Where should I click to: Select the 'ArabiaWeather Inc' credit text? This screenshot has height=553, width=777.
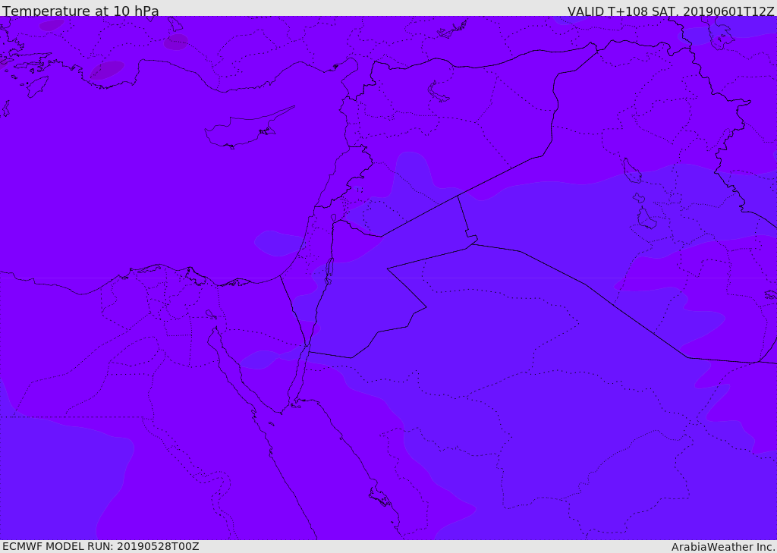723,547
